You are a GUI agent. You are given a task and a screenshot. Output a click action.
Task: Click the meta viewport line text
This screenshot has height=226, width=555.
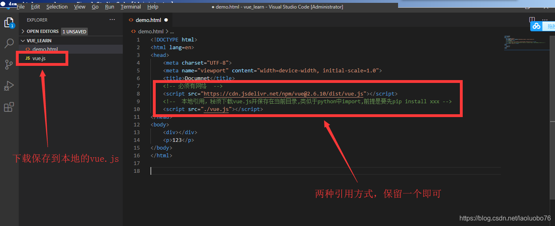coord(272,70)
